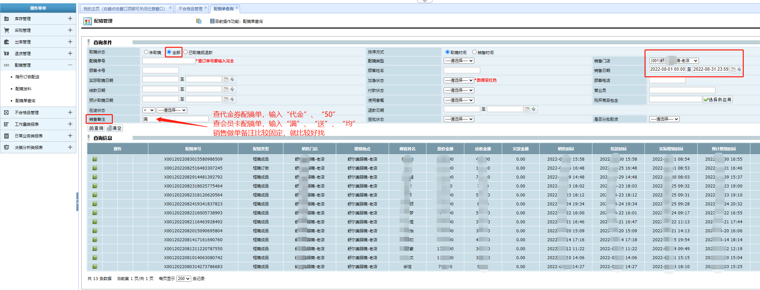The height and width of the screenshot is (290, 760).
Task: Click the 日常业务类报表 sidebar icon
Action: 6,136
